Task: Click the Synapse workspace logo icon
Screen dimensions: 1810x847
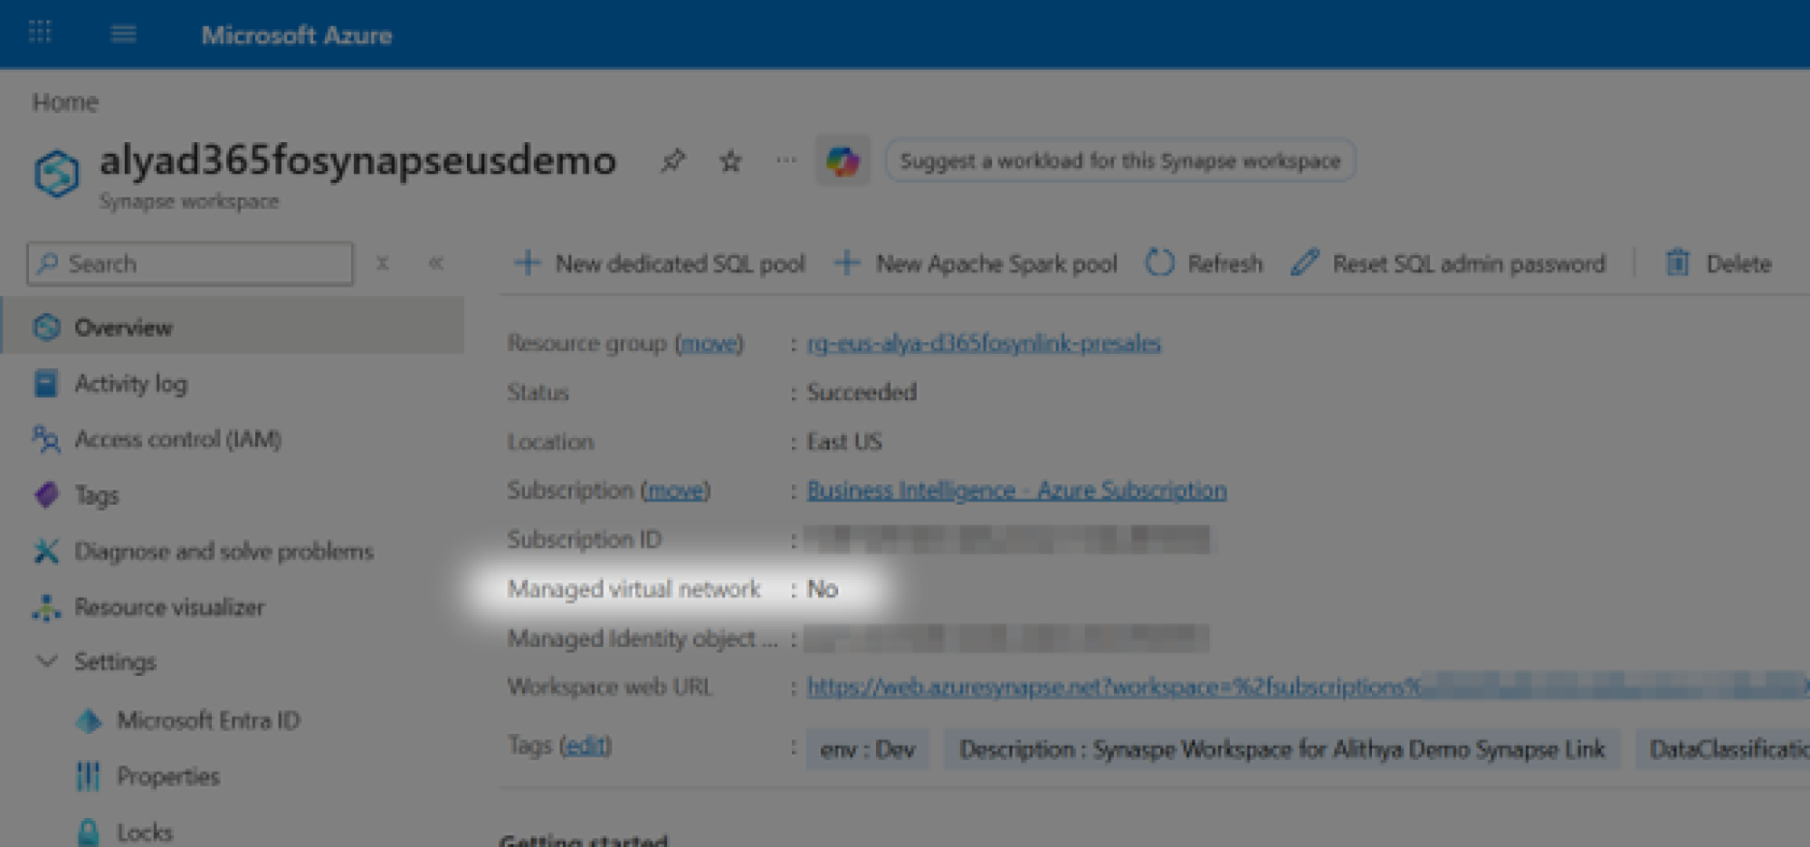Action: click(x=57, y=173)
